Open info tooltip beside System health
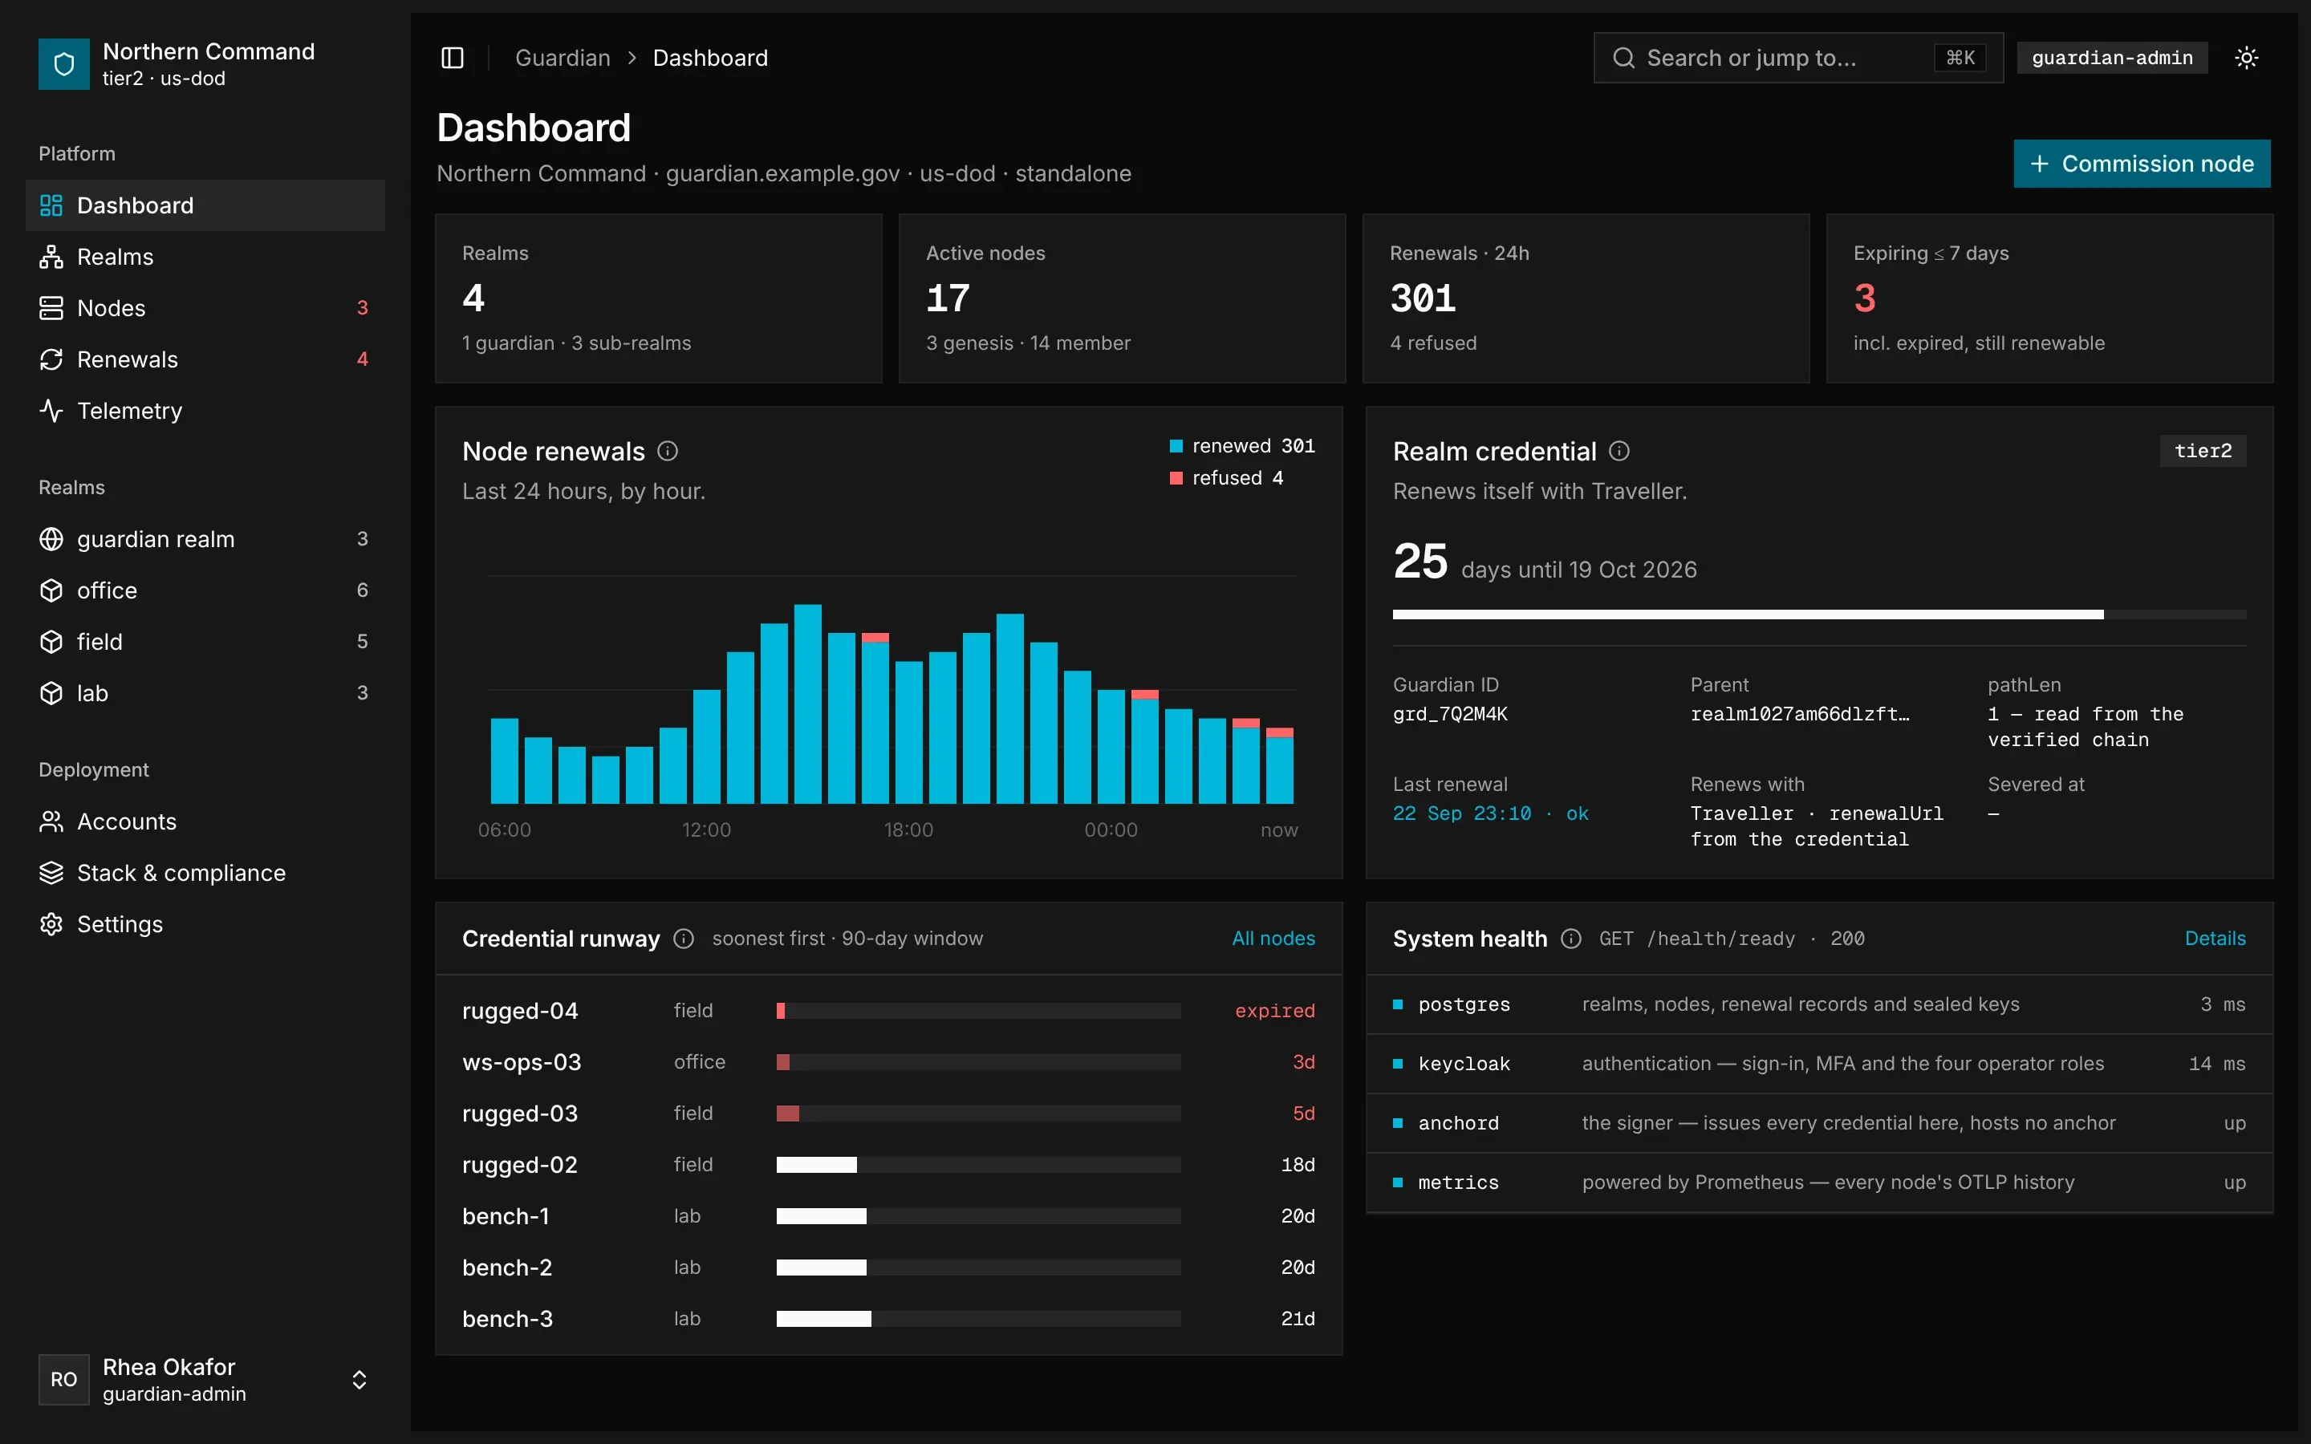The image size is (2311, 1444). point(1571,939)
